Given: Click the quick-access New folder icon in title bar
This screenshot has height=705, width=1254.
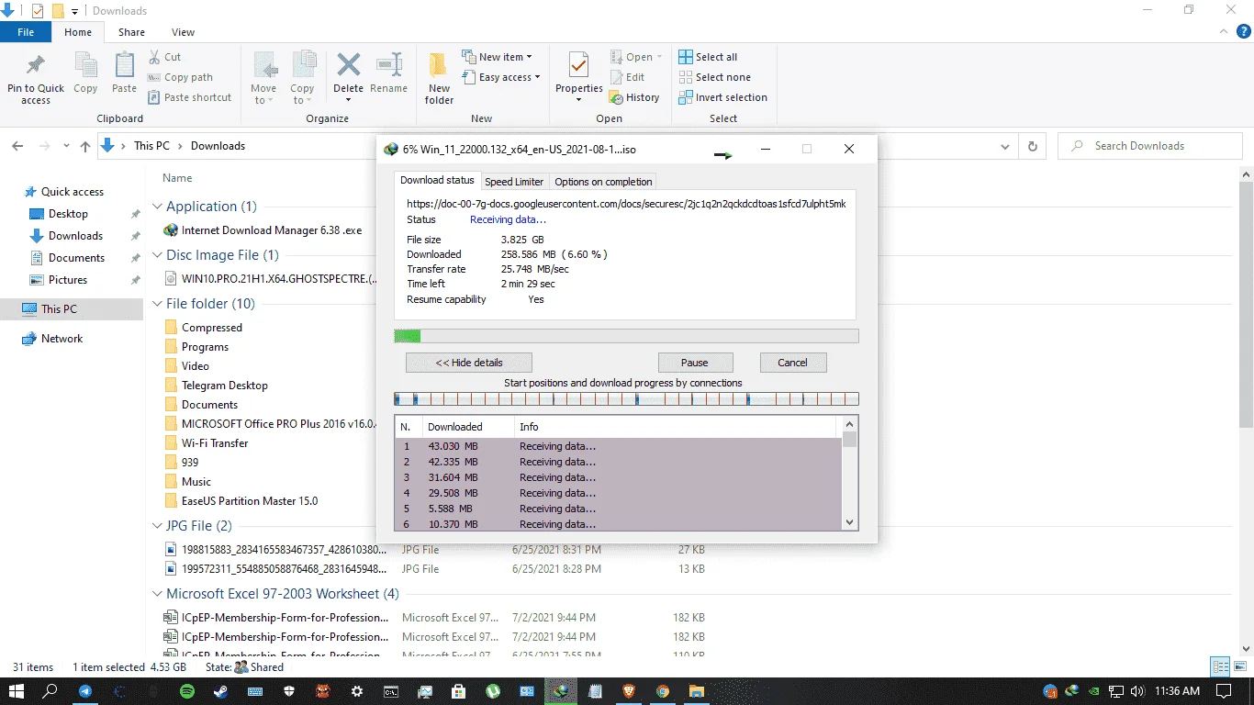Looking at the screenshot, I should (58, 11).
